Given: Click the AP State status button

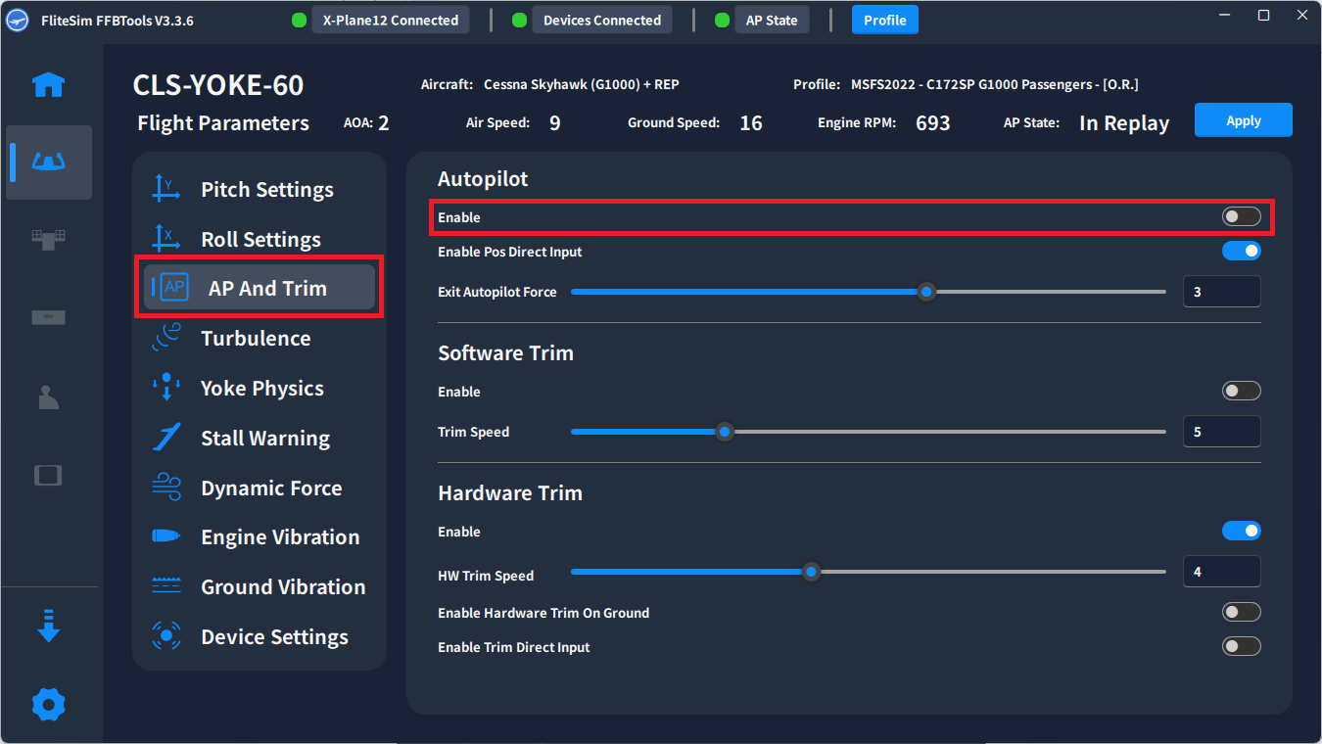Looking at the screenshot, I should click(x=772, y=20).
